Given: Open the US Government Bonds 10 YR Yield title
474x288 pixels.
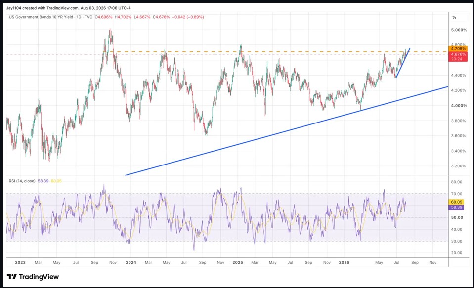Looking at the screenshot, I should coord(41,17).
